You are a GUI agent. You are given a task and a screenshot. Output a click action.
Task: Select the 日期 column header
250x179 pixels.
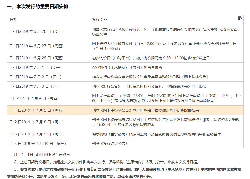pos(14,20)
